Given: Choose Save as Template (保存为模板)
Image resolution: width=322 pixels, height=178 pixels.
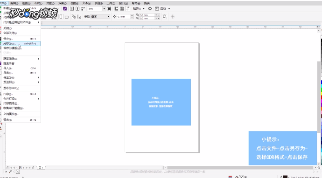Looking at the screenshot, I should click(20, 48).
